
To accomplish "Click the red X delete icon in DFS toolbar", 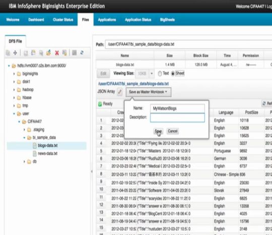I will pyautogui.click(x=57, y=52).
